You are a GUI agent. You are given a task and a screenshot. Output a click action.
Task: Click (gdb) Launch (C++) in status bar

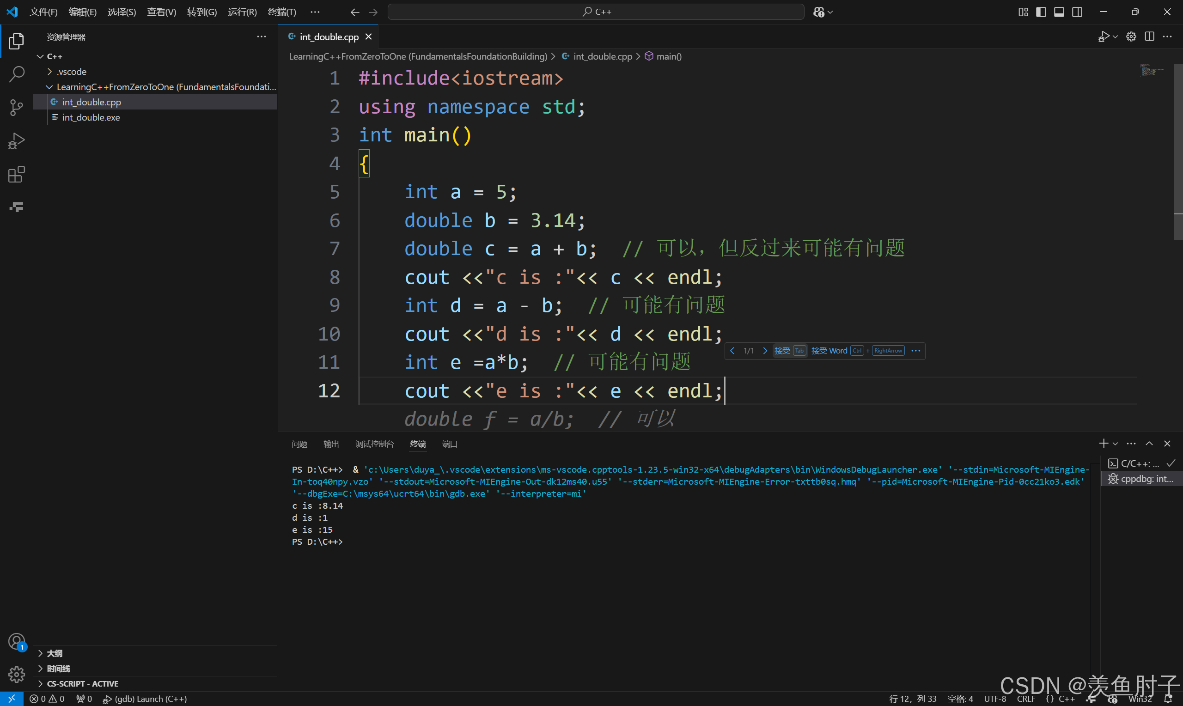click(145, 699)
